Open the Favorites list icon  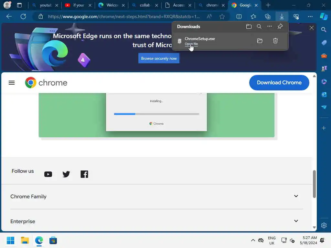point(253,16)
